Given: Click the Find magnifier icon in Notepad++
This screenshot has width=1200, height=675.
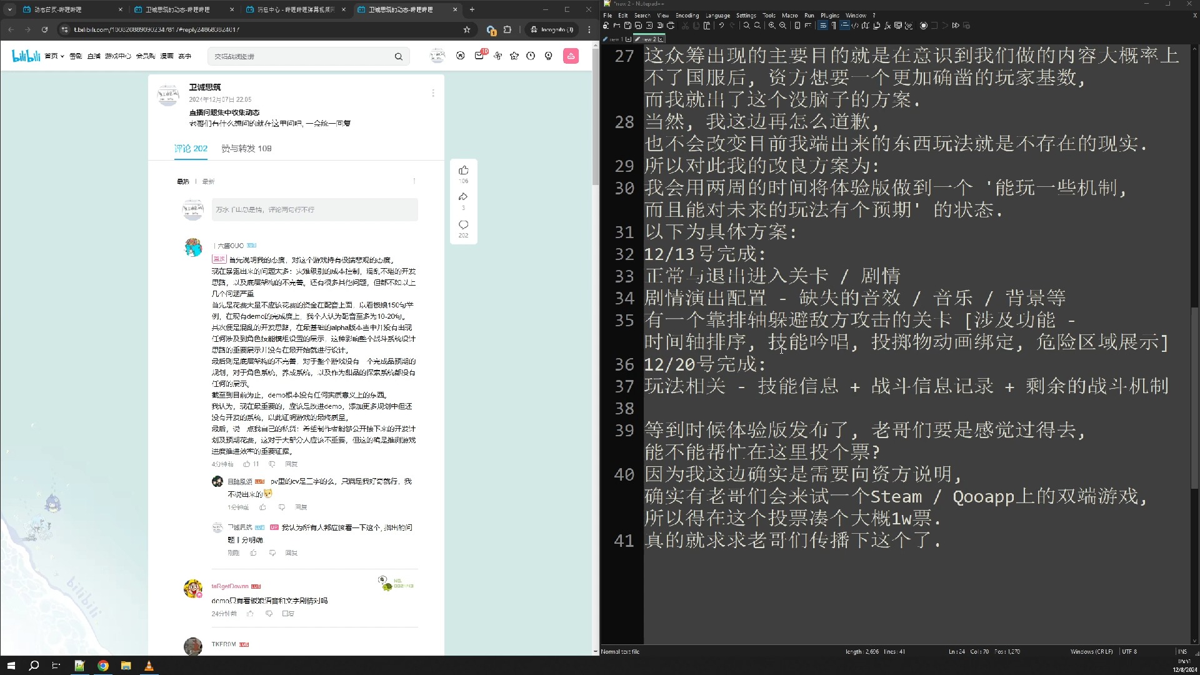Looking at the screenshot, I should 746,26.
